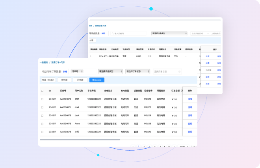Click the 处理 button above the device table

(92, 40)
